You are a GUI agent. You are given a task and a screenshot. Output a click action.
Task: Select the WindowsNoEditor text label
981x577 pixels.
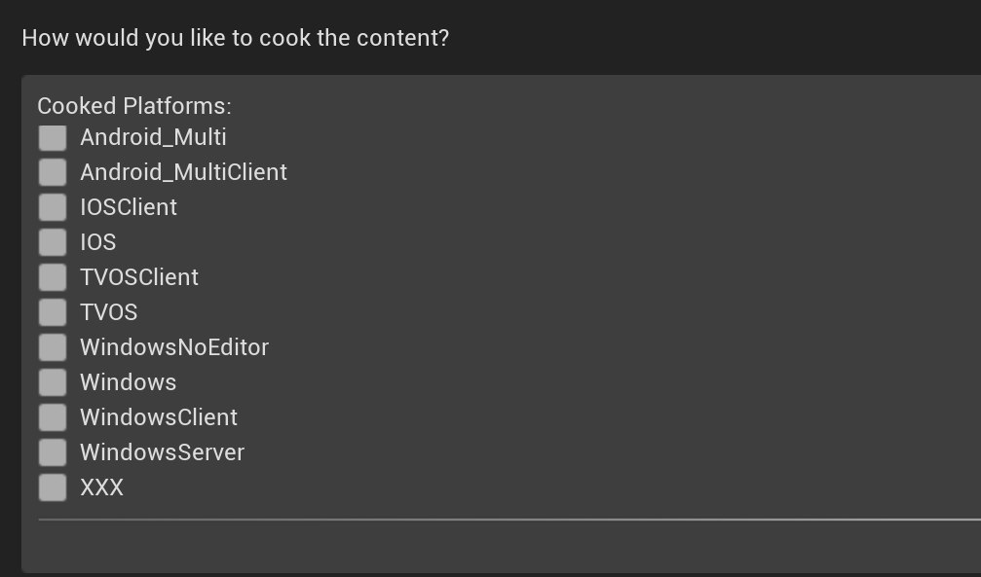click(174, 347)
